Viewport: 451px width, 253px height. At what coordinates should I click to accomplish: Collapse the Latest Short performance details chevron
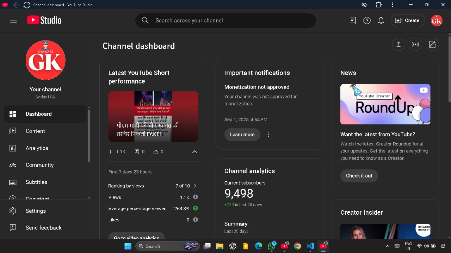tap(194, 152)
